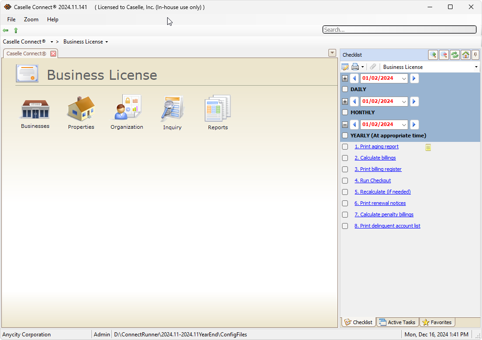Screen dimensions: 482x340
Task: Open the notes icon beside Print aging report
Action: pyautogui.click(x=428, y=147)
